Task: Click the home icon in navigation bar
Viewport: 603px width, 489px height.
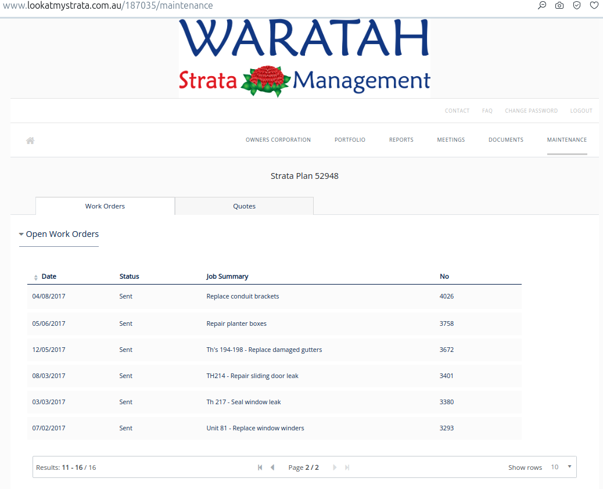Action: (30, 141)
